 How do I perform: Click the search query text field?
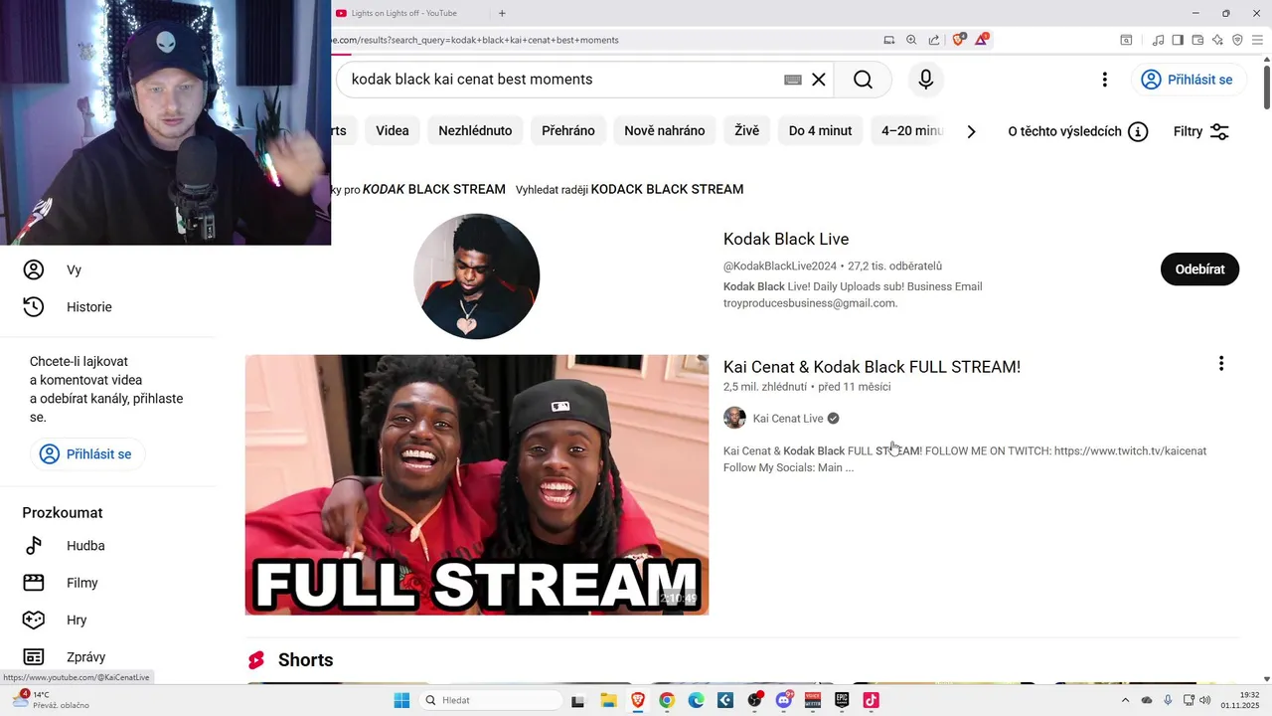coord(561,80)
